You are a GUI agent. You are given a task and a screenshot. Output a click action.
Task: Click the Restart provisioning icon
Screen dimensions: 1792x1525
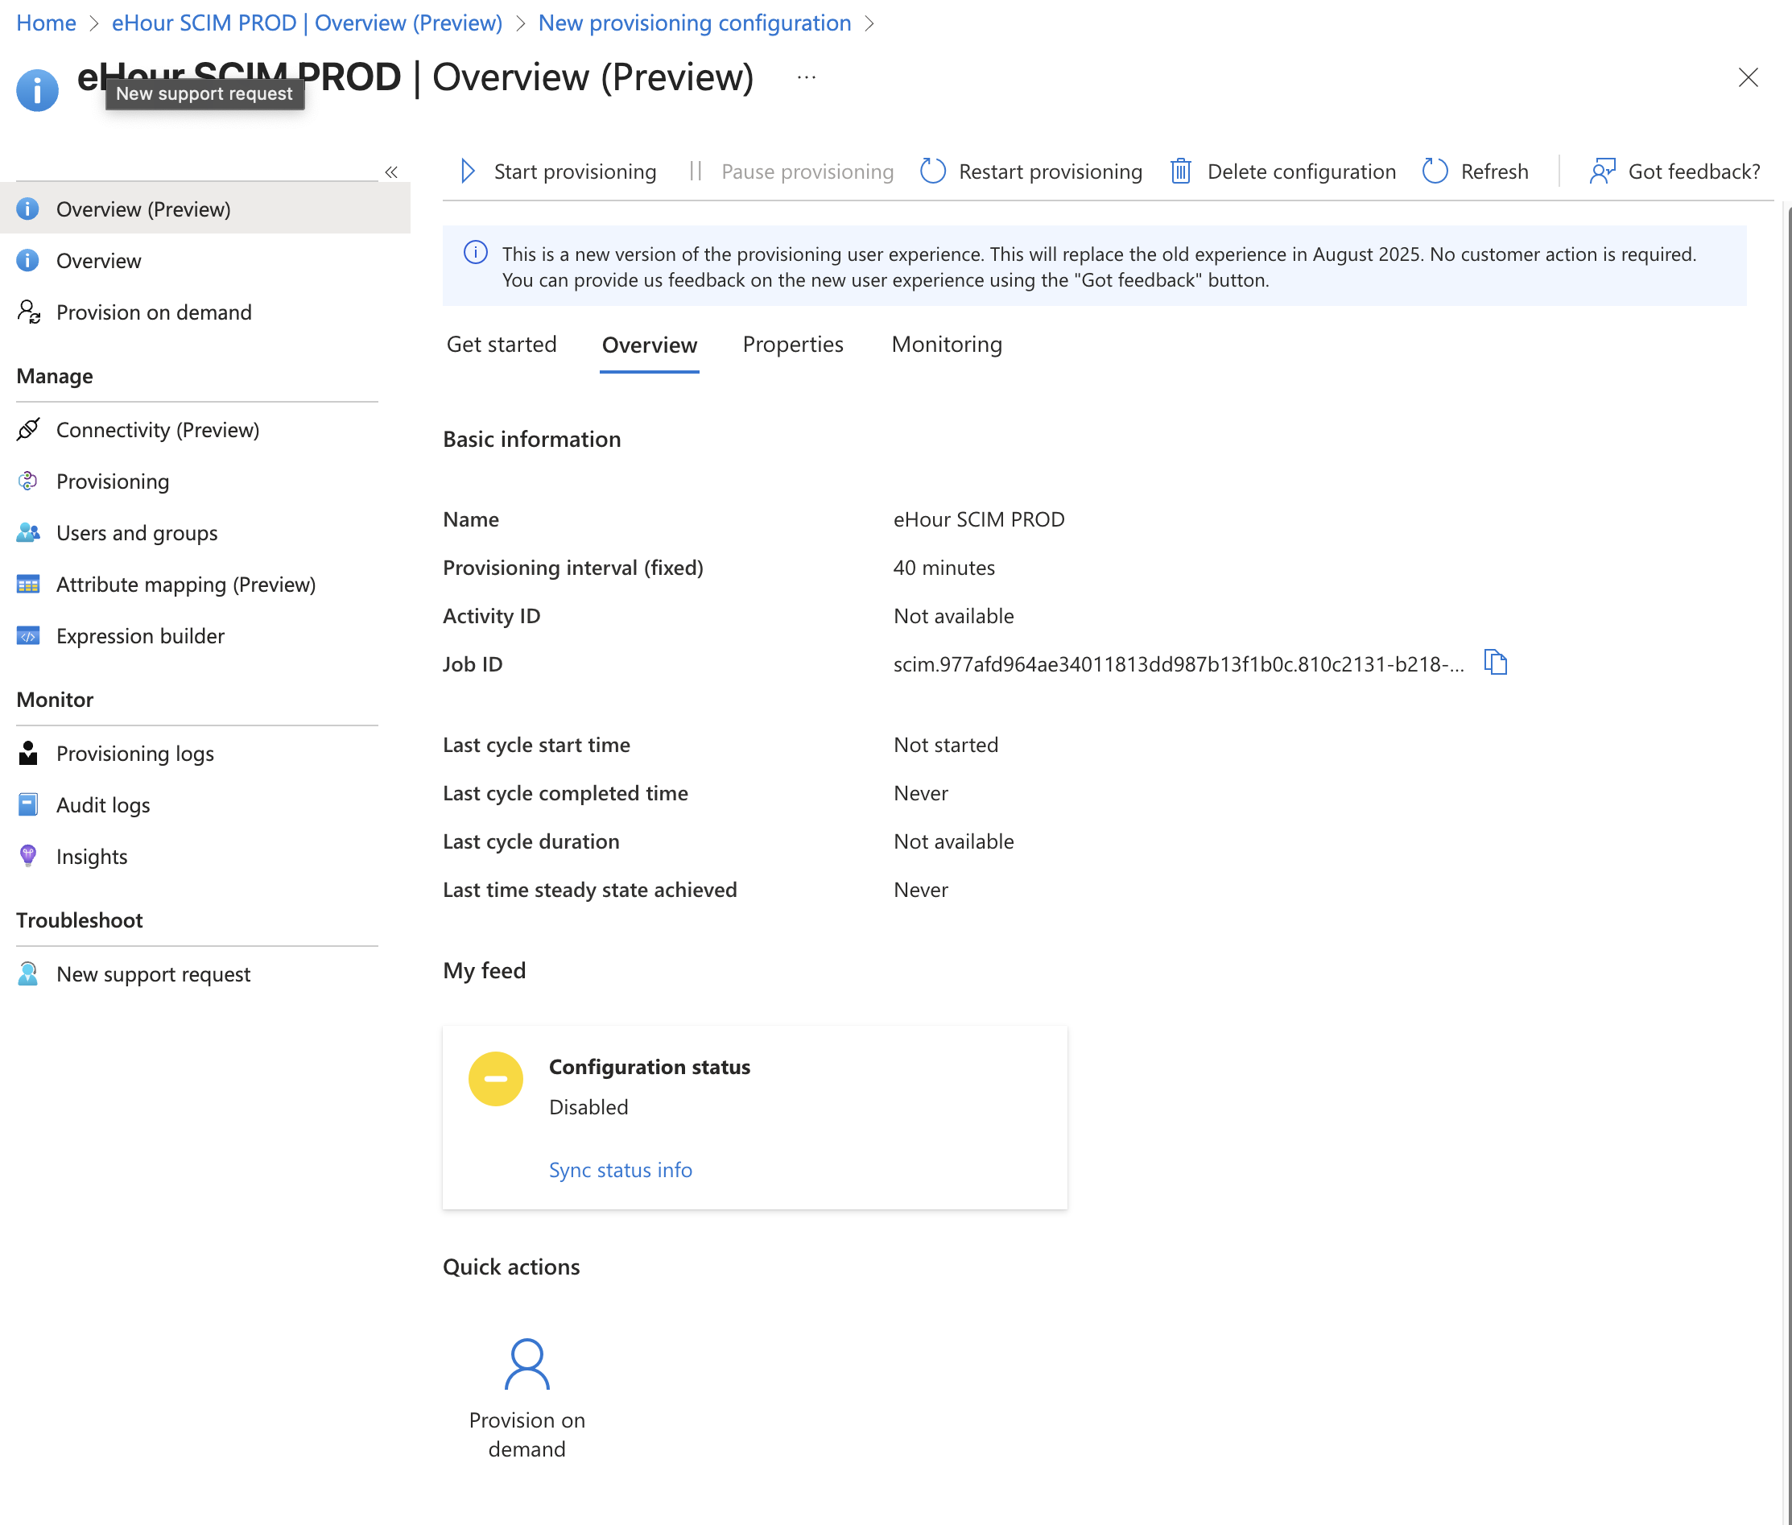click(x=933, y=172)
